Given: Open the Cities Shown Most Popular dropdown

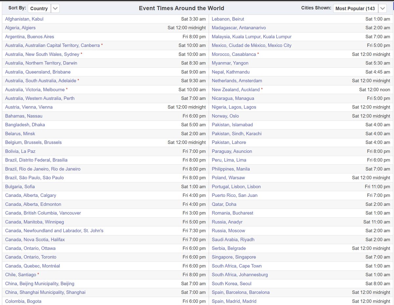Looking at the screenshot, I should coord(360,8).
